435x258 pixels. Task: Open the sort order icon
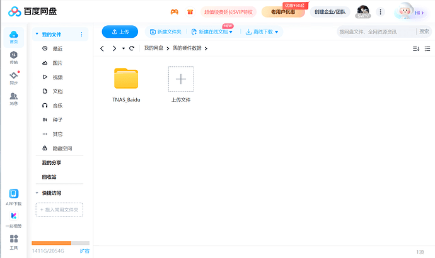[x=416, y=48]
